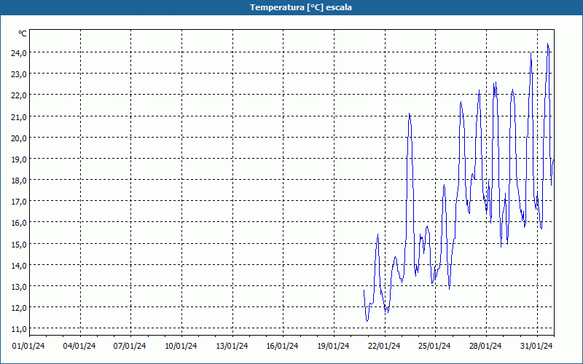Click the 01/01/24 date label
Screen dimensions: 583x364
(x=28, y=346)
